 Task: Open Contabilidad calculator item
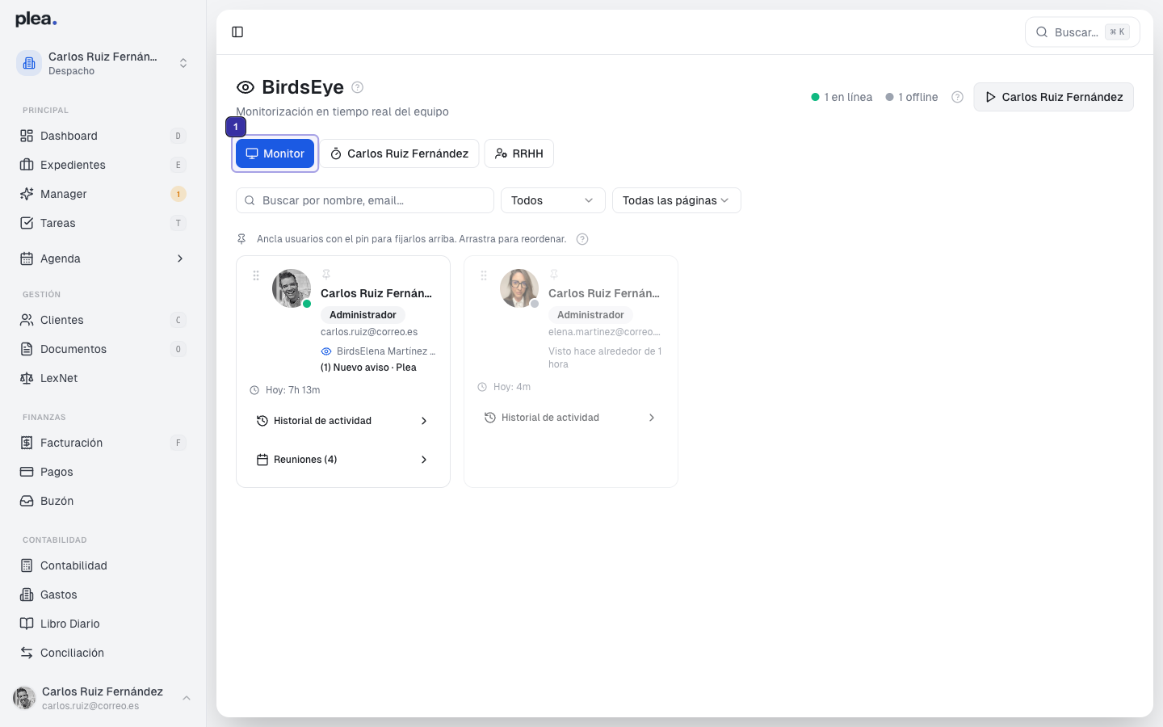(x=103, y=565)
